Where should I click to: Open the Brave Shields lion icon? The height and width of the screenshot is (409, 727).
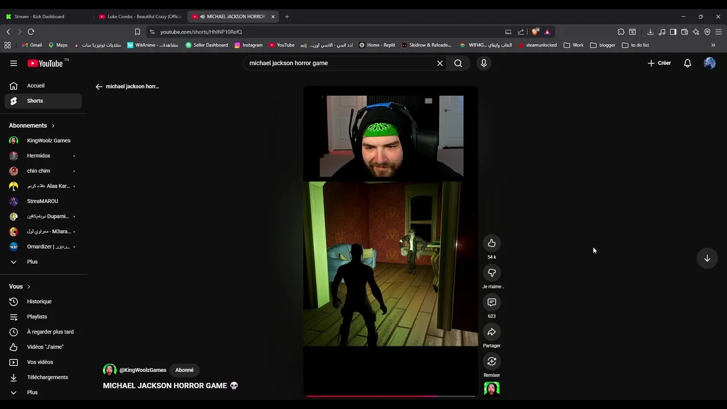(535, 32)
